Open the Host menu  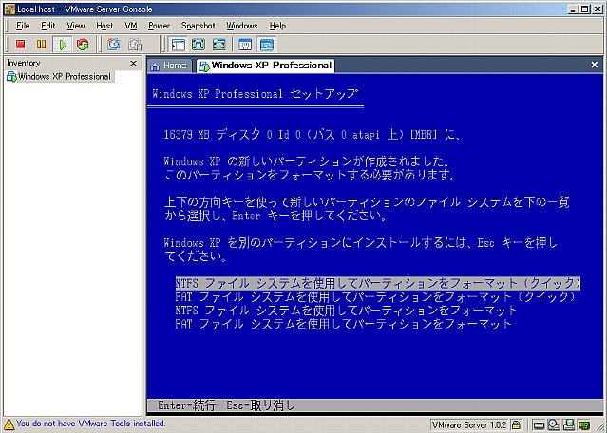click(104, 26)
